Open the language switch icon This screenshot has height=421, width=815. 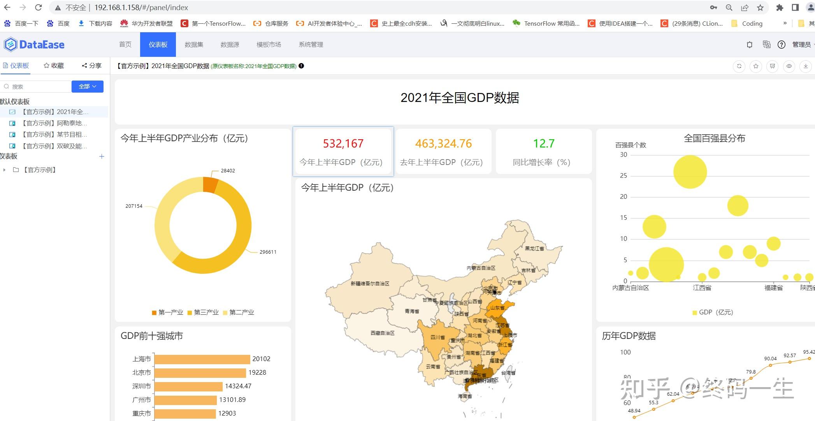pos(766,44)
